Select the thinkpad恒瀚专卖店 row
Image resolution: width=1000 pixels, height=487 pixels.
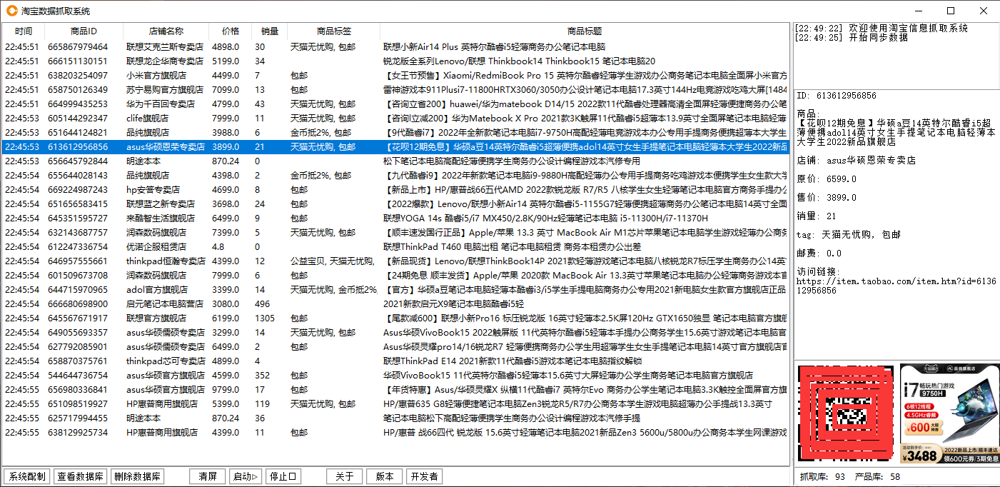395,261
